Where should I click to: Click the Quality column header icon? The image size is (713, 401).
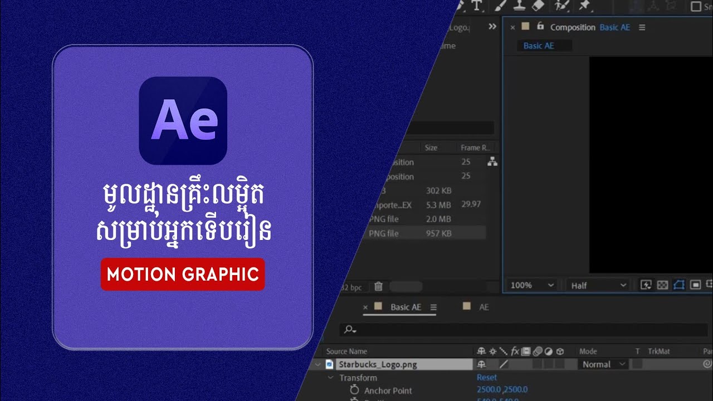pos(504,351)
